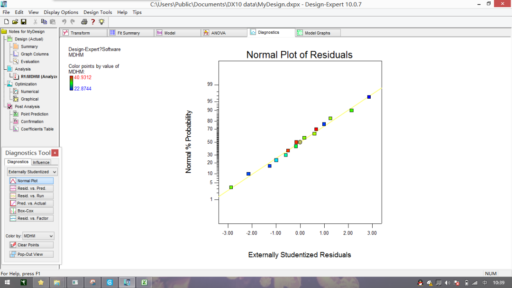Image resolution: width=512 pixels, height=288 pixels.
Task: Select the Normal Plot button
Action: 31,181
